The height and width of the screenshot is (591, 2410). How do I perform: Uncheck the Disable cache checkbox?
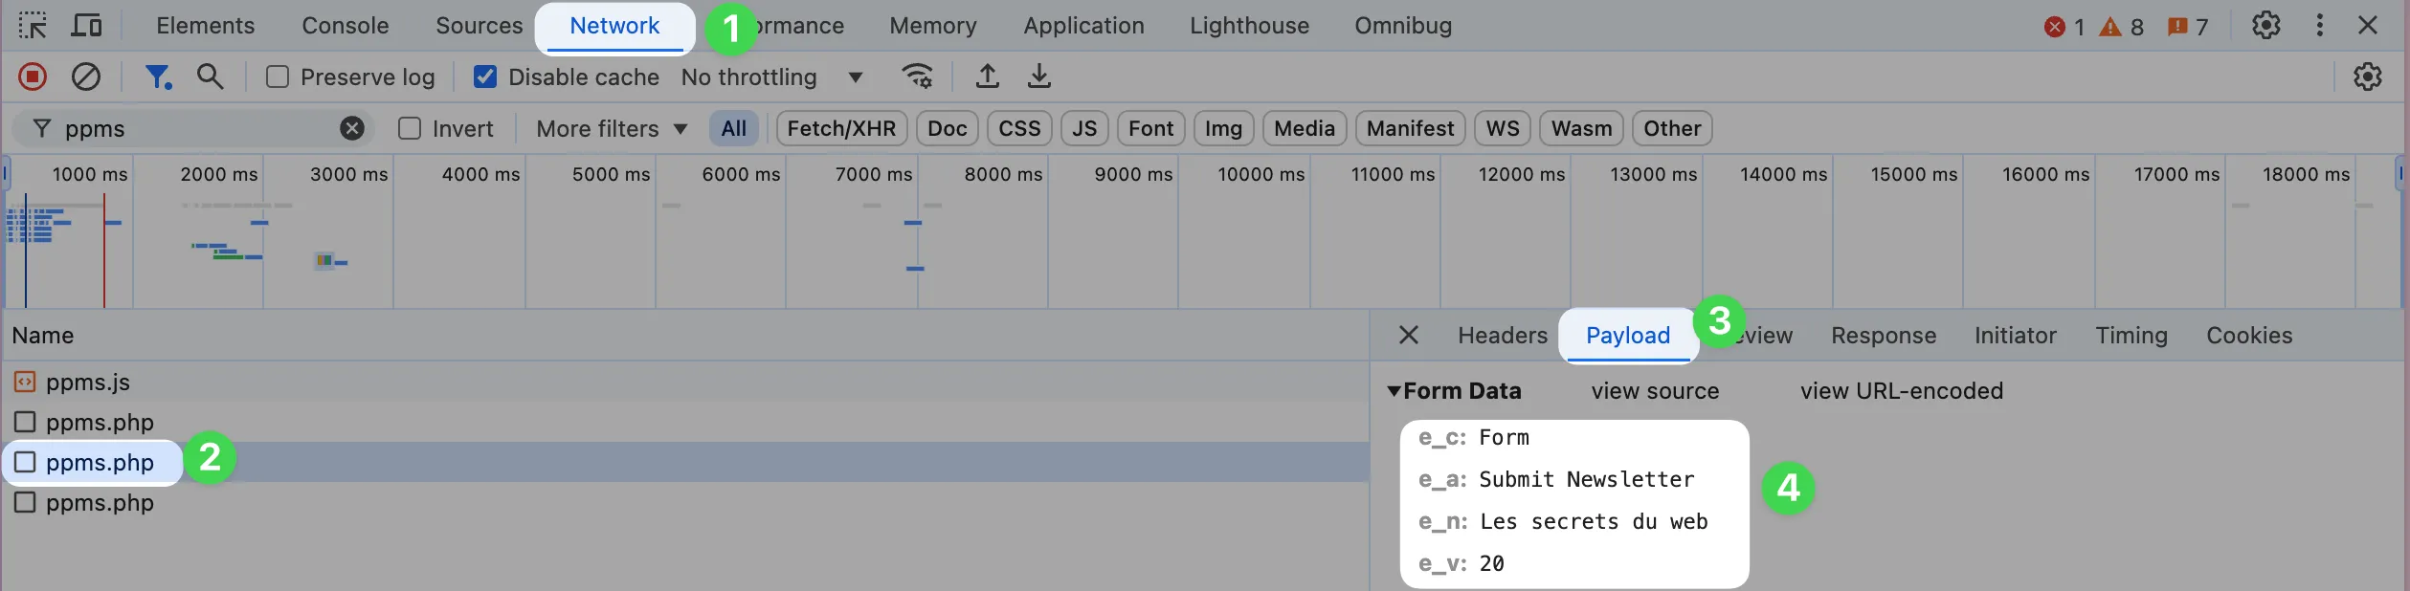click(x=485, y=77)
